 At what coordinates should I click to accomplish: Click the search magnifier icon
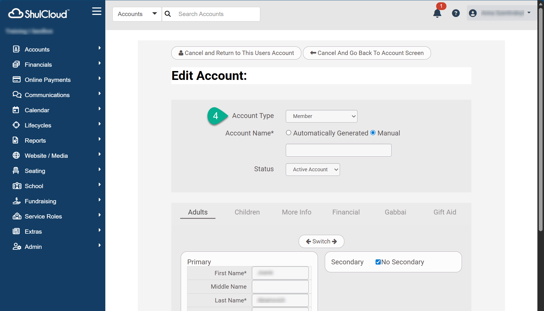168,14
